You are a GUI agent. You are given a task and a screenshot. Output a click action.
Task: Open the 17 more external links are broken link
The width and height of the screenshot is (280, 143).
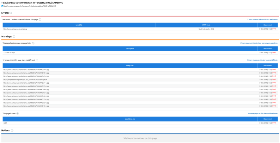click(x=262, y=20)
